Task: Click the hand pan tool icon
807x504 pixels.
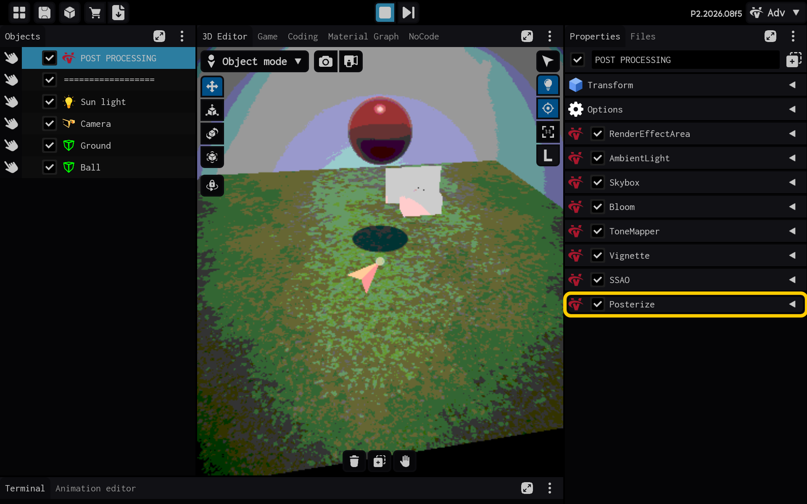Action: 405,461
